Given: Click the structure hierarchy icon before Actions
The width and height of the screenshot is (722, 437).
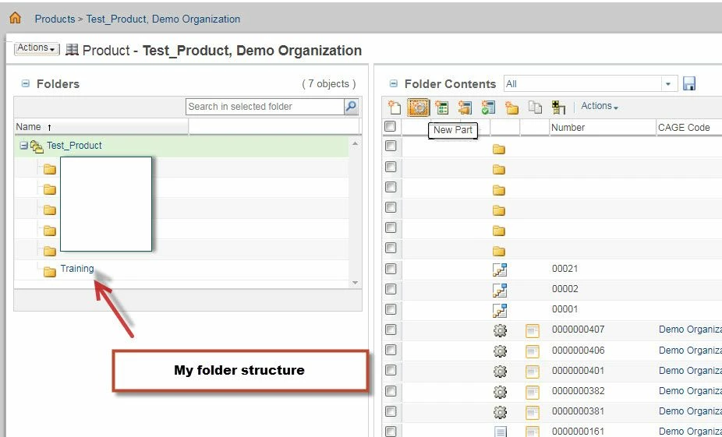Looking at the screenshot, I should tap(558, 107).
